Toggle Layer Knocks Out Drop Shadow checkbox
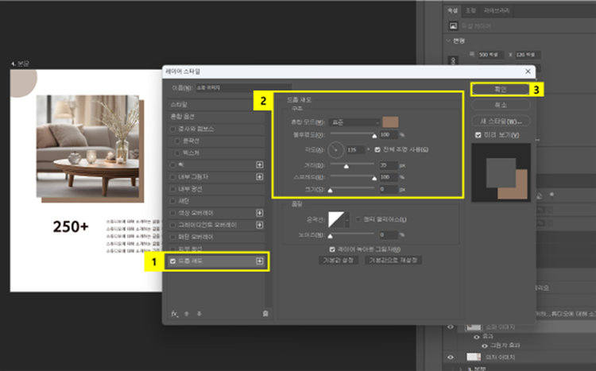Image resolution: width=596 pixels, height=371 pixels. coord(332,249)
